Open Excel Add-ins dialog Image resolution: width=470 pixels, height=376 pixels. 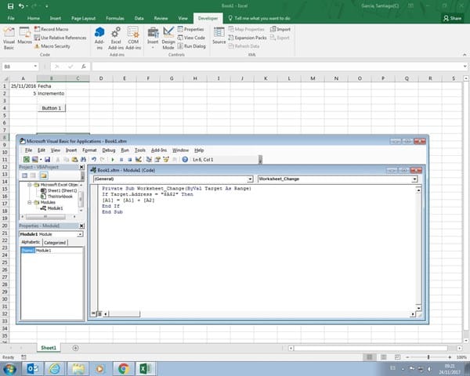coord(115,36)
